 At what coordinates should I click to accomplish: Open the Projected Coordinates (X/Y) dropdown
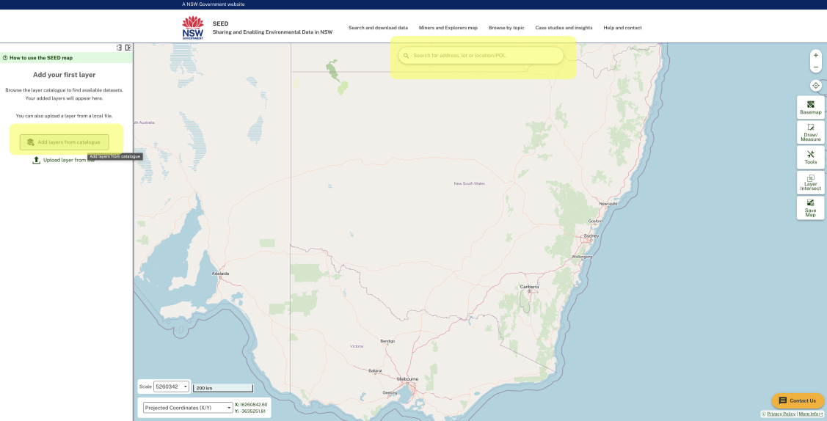pos(188,408)
